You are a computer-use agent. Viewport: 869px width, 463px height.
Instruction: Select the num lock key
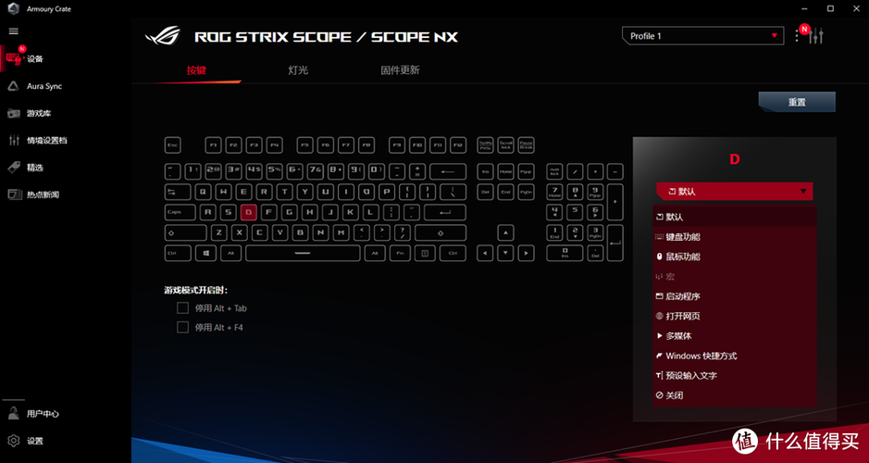[x=554, y=172]
